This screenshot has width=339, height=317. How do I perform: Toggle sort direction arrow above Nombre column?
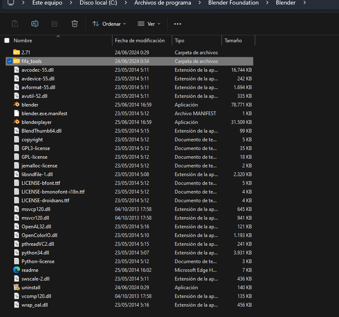click(x=58, y=36)
